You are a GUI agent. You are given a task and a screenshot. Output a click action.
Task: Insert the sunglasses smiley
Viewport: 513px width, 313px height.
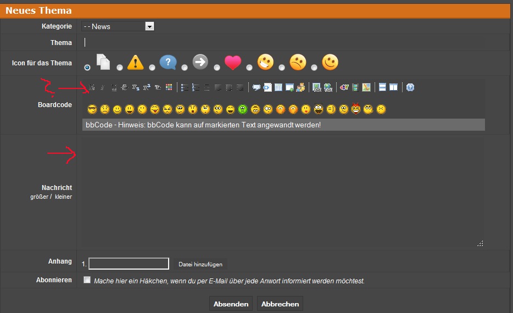point(92,109)
